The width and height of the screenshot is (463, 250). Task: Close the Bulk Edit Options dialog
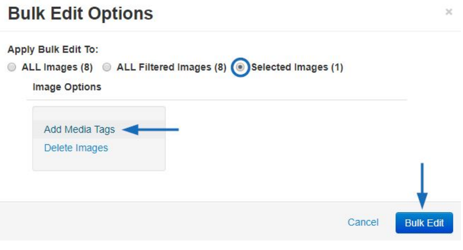(449, 12)
